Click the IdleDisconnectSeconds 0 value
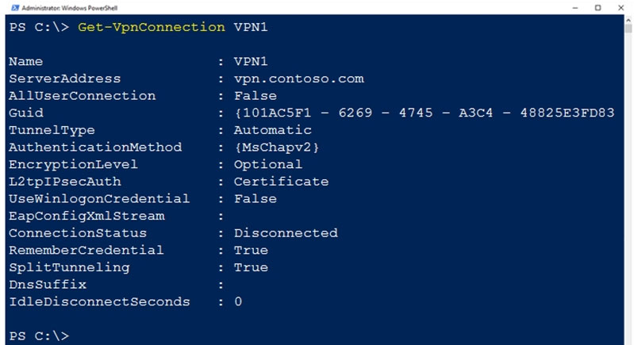 238,301
